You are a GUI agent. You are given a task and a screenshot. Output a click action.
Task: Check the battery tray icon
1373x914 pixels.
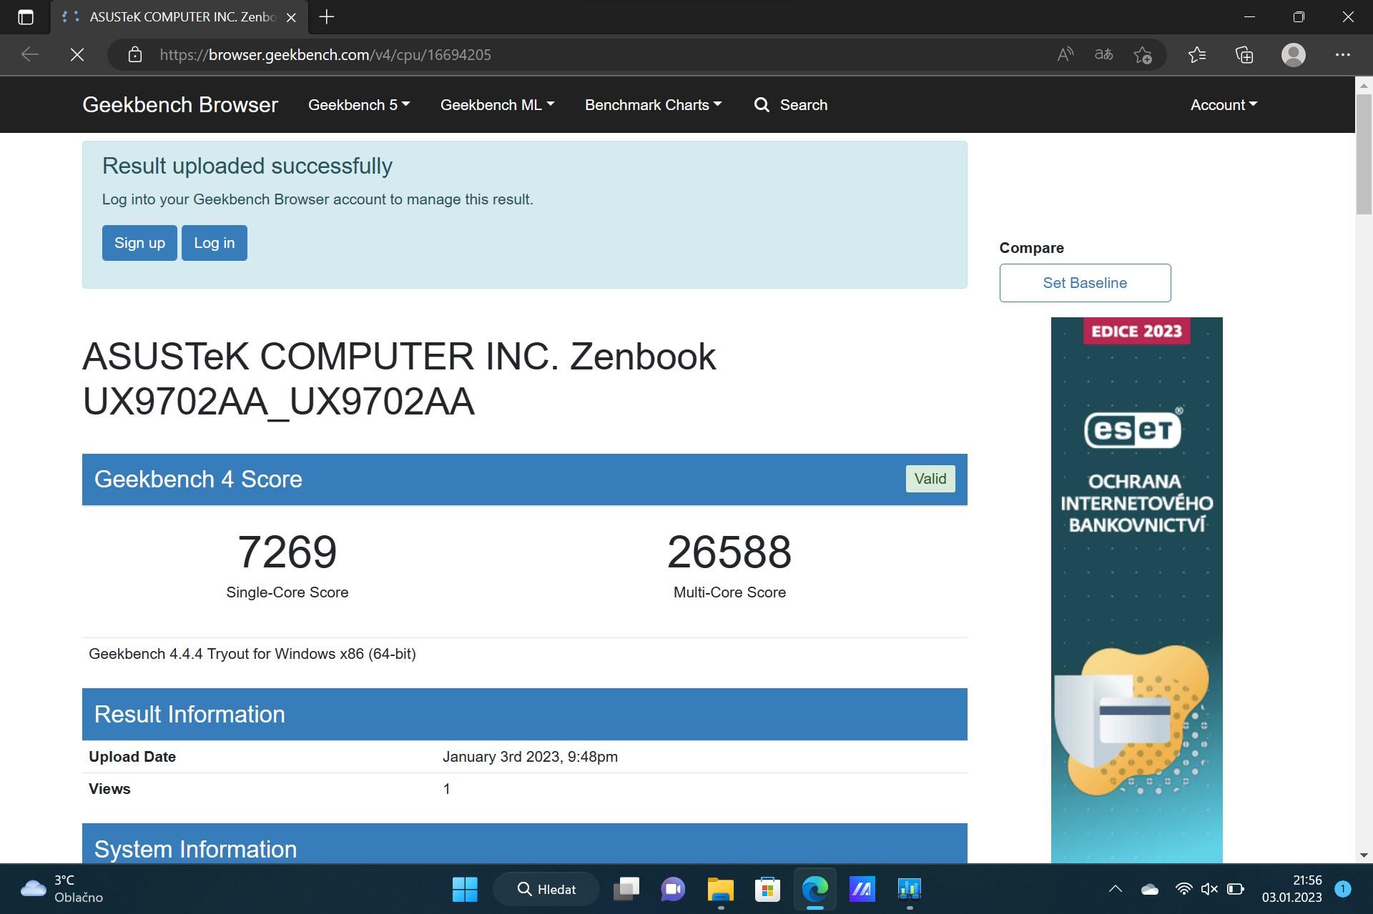tap(1236, 889)
